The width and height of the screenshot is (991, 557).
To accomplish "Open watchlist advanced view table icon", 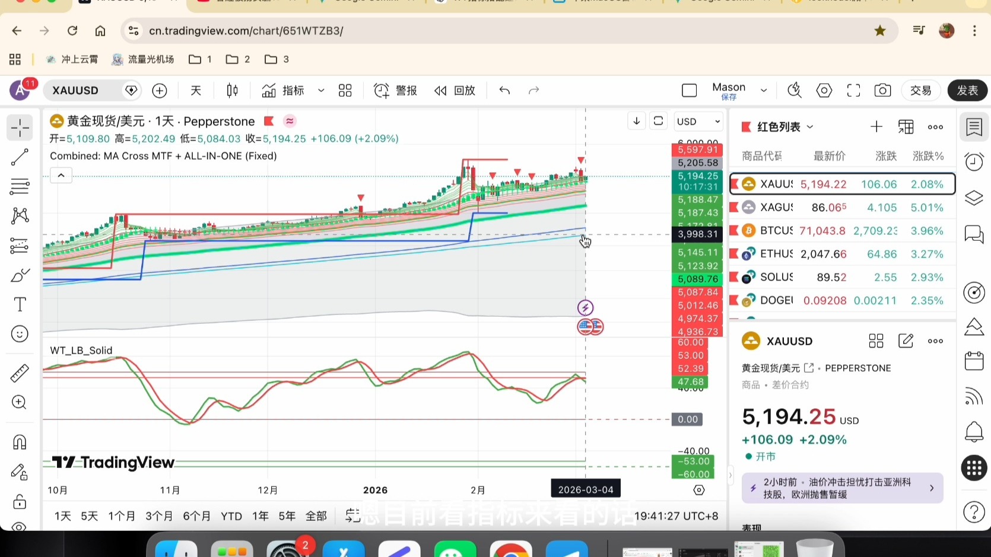I will click(906, 127).
